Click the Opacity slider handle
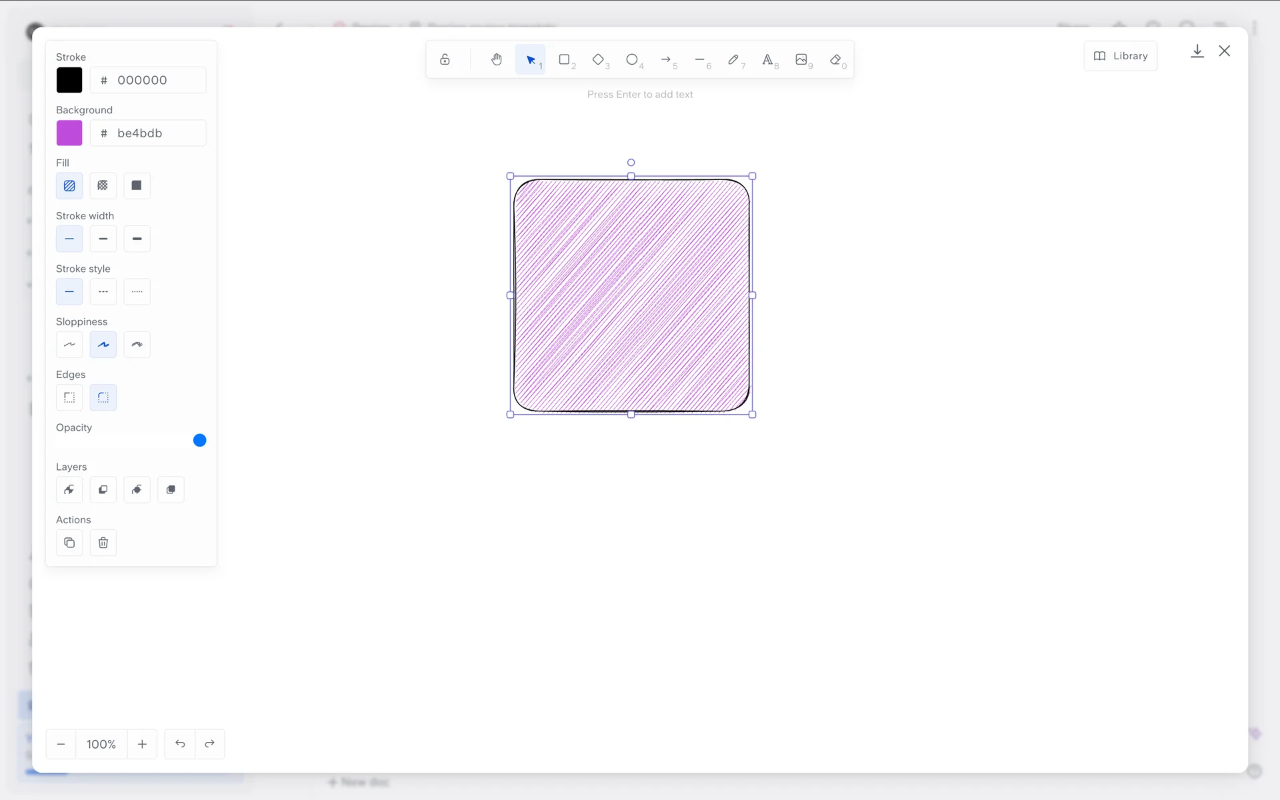The height and width of the screenshot is (800, 1280). pyautogui.click(x=199, y=440)
